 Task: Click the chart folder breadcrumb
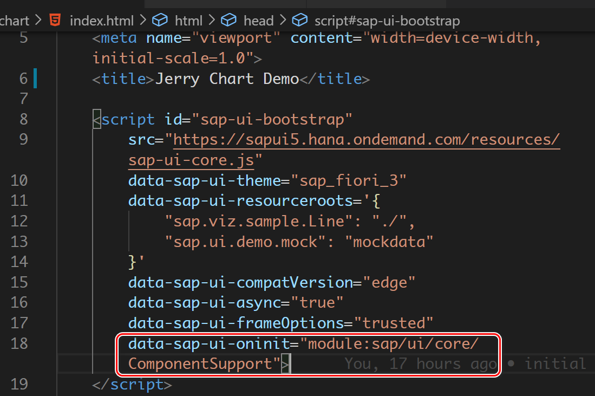point(15,21)
